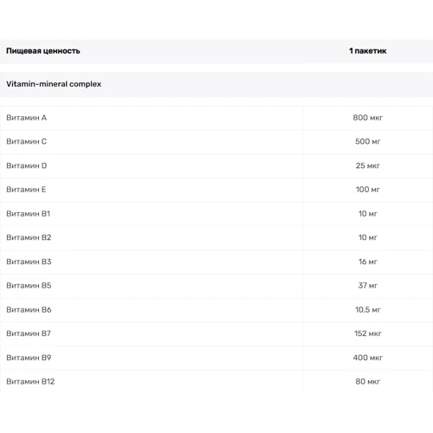Click the Витамин B7 label

[x=29, y=333]
